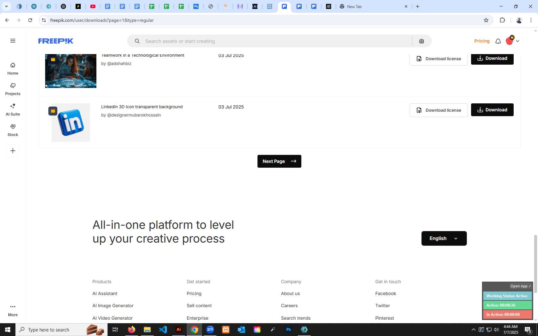
Task: Download the LinkedIn 3D Icon asset
Action: click(492, 110)
